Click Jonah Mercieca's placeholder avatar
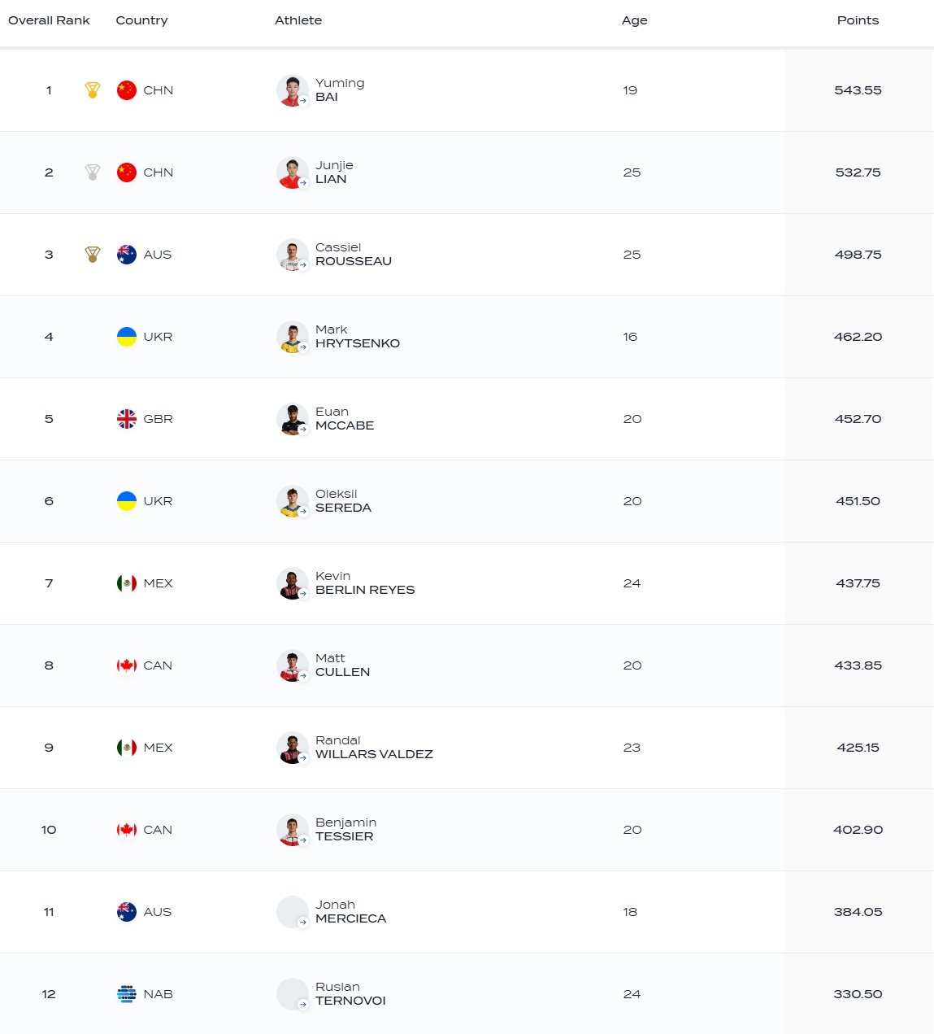This screenshot has width=934, height=1034. [292, 912]
